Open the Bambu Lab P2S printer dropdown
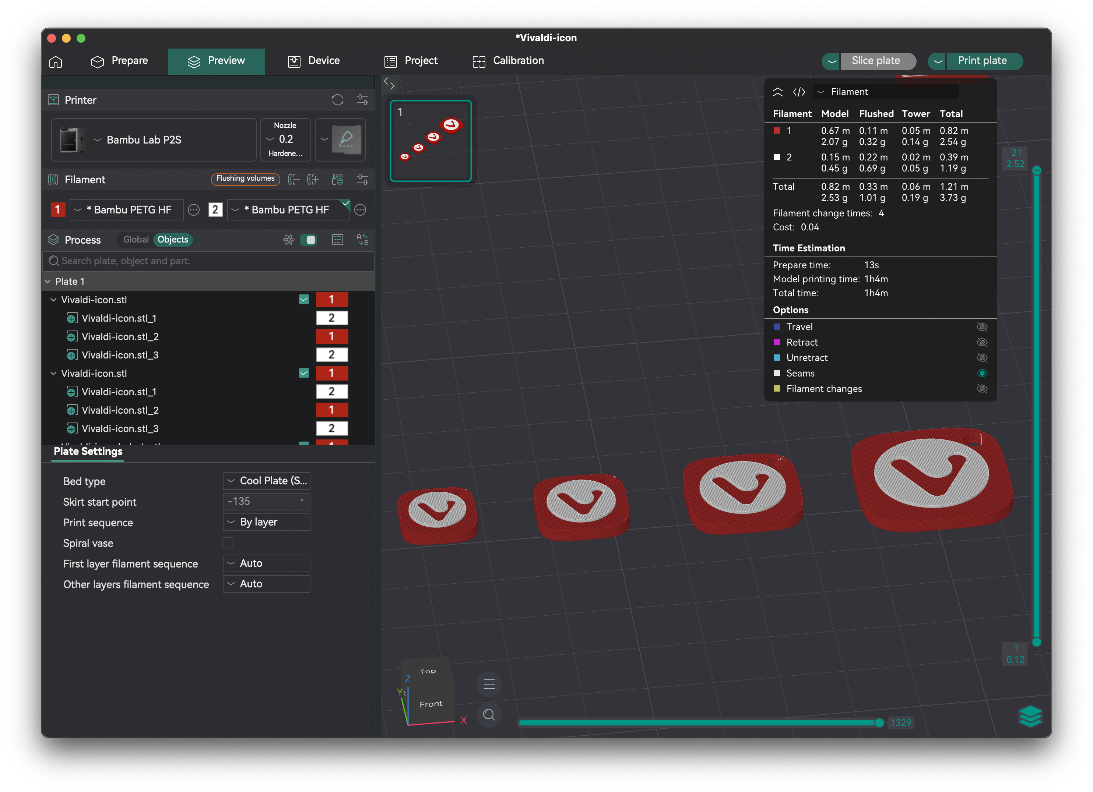 point(154,140)
